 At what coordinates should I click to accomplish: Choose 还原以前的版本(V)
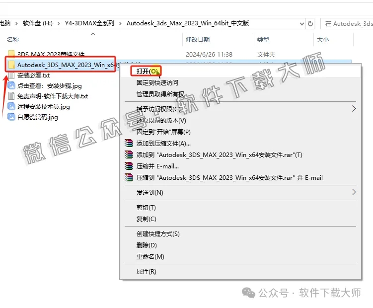coord(161,120)
